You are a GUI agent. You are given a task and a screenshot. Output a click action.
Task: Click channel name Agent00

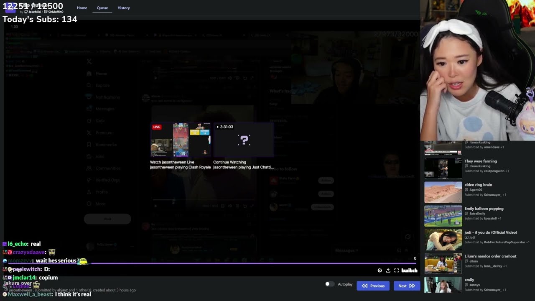point(476,190)
